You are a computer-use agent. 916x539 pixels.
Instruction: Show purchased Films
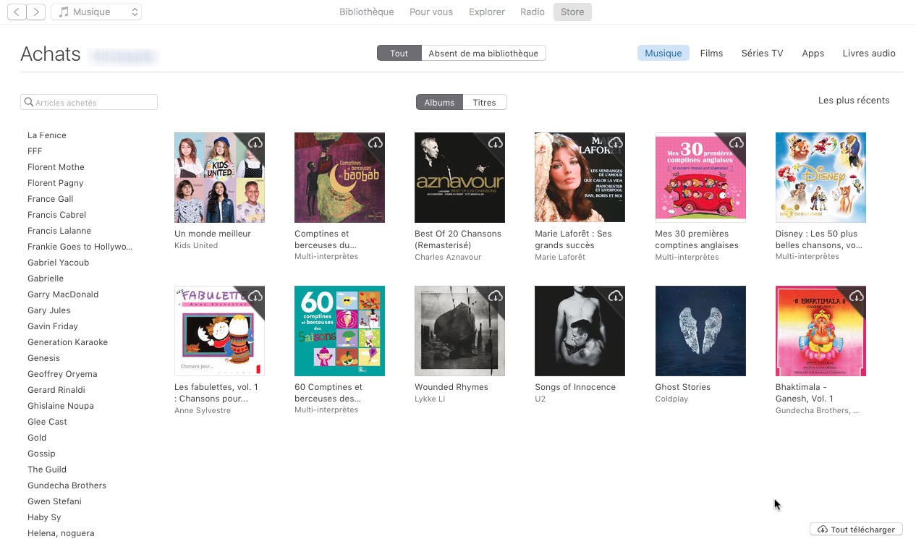tap(711, 53)
